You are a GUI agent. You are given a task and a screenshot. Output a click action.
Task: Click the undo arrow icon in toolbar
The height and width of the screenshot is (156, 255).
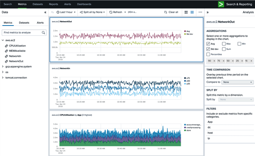52,12
